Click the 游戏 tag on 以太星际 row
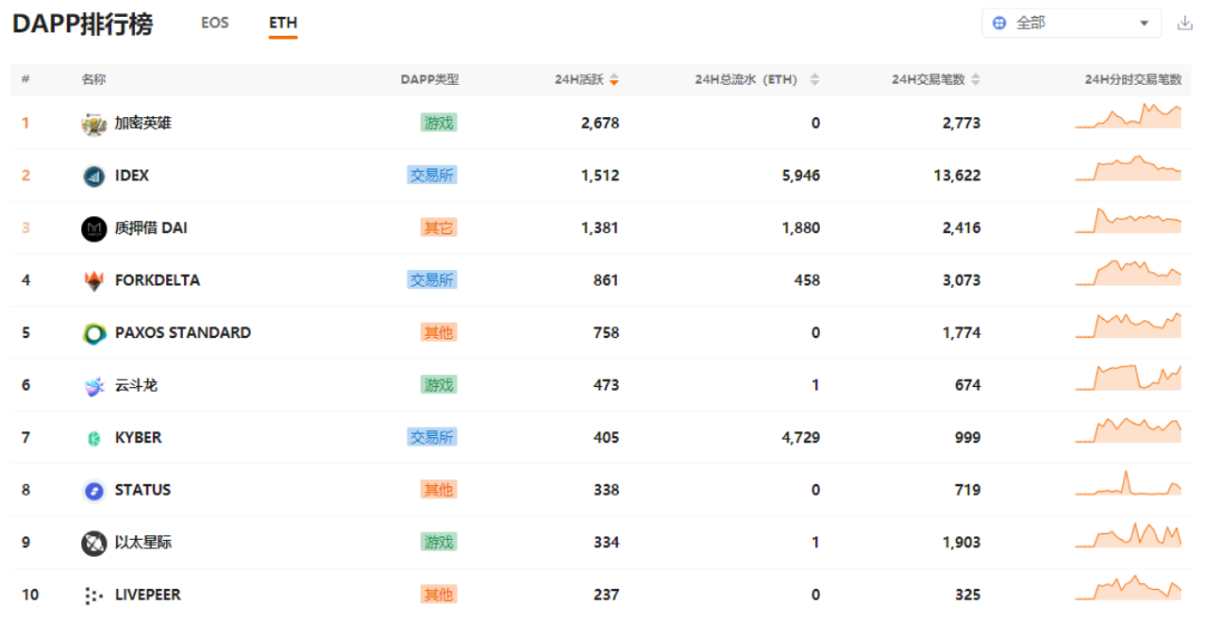This screenshot has height=622, width=1205. click(x=439, y=543)
